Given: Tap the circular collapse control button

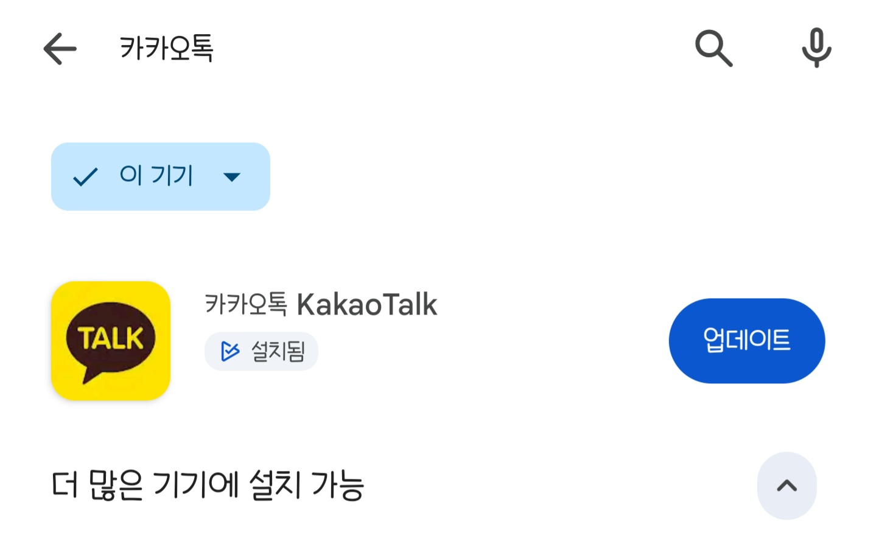Looking at the screenshot, I should (786, 486).
